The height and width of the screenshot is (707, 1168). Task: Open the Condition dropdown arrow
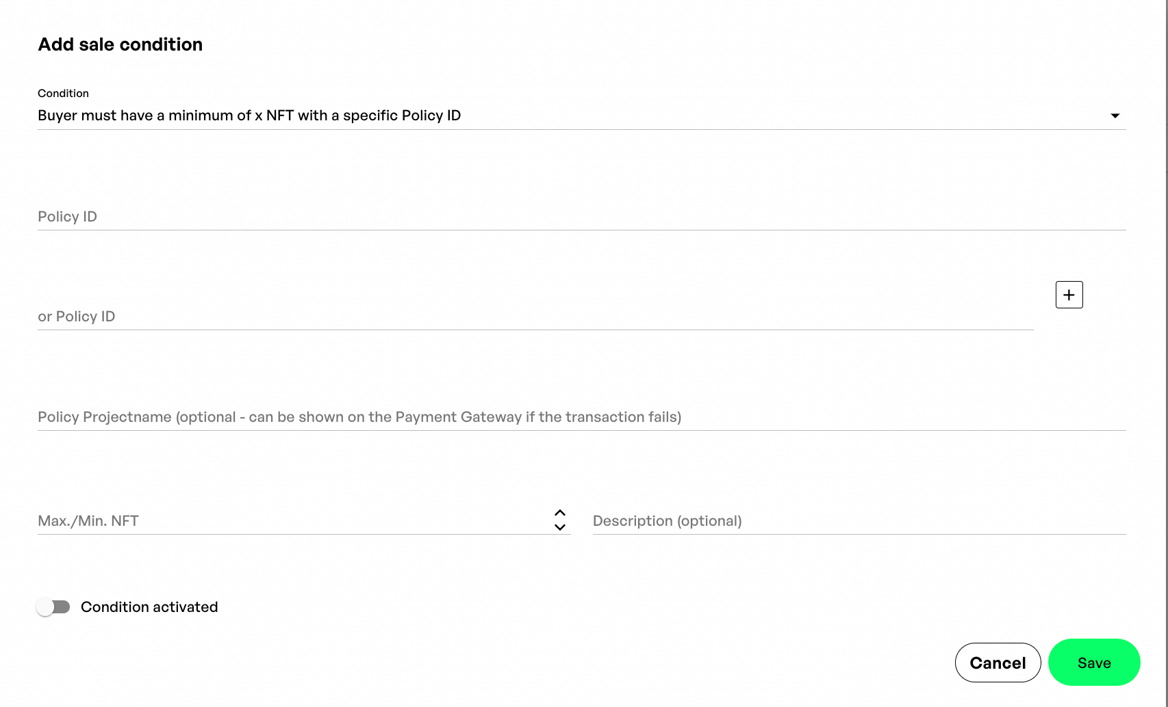[1115, 116]
